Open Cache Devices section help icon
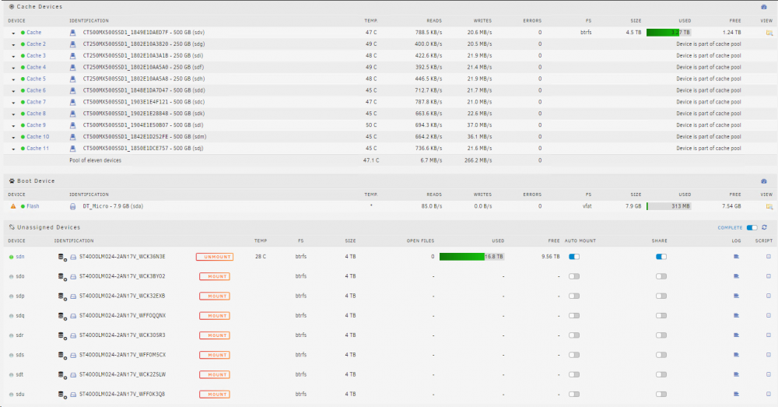 [764, 7]
